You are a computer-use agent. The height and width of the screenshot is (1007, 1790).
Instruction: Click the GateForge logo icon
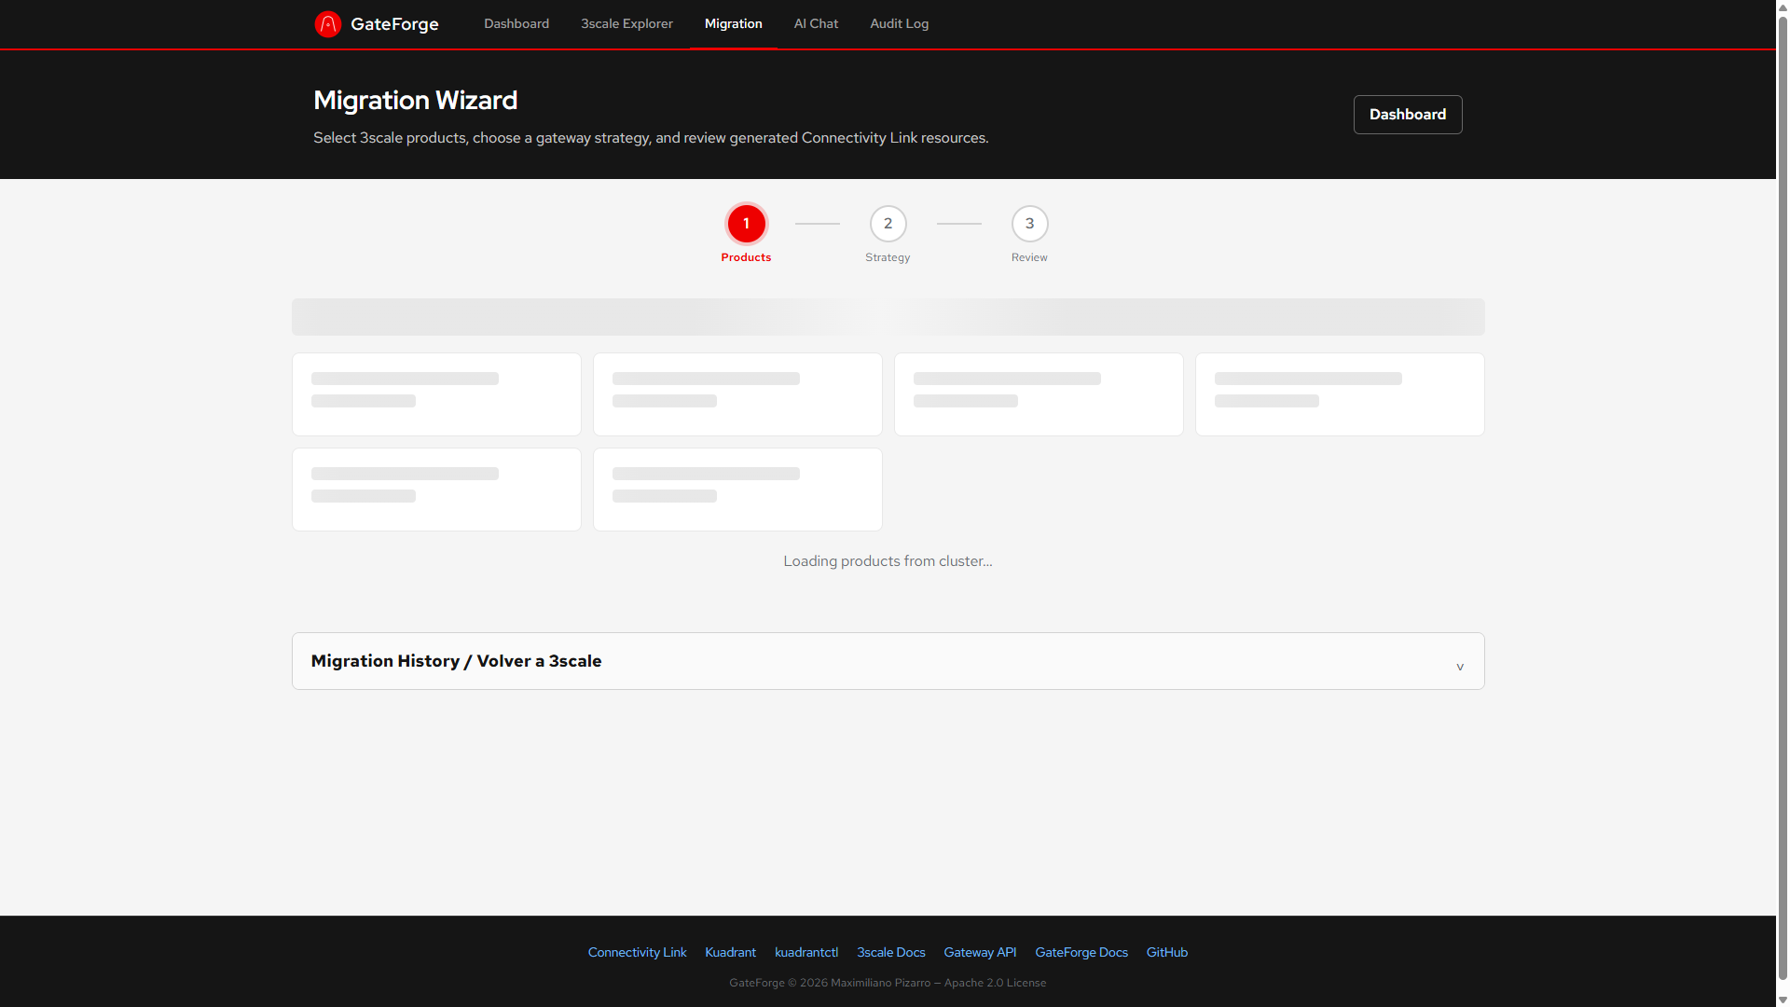point(328,23)
